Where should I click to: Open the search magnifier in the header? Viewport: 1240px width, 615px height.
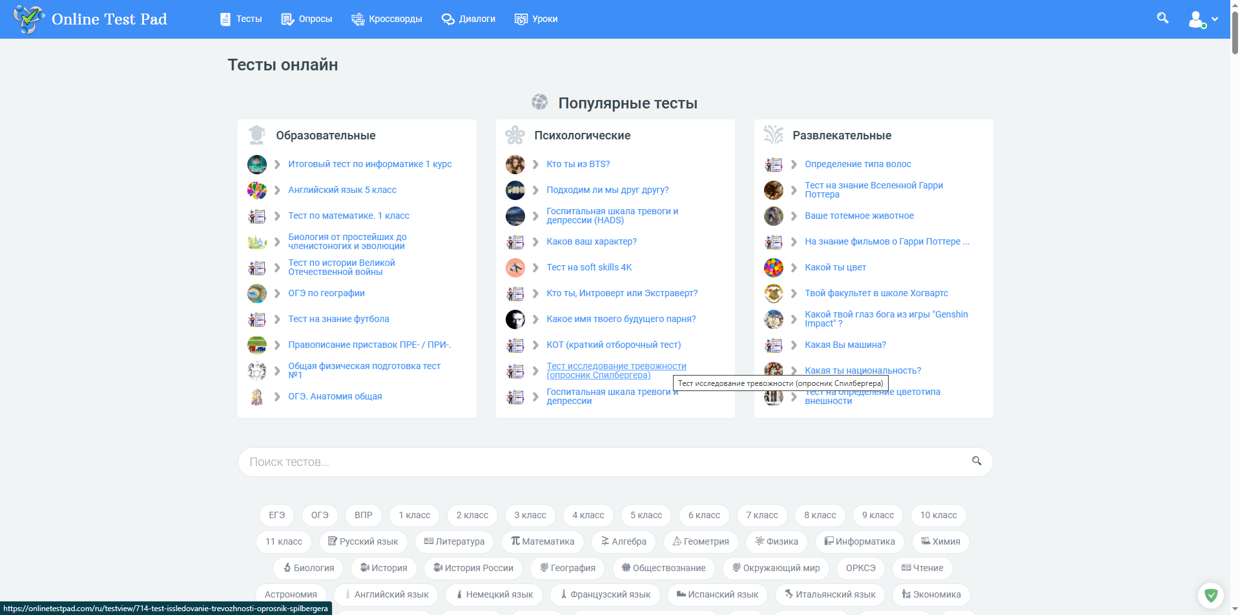(1162, 18)
